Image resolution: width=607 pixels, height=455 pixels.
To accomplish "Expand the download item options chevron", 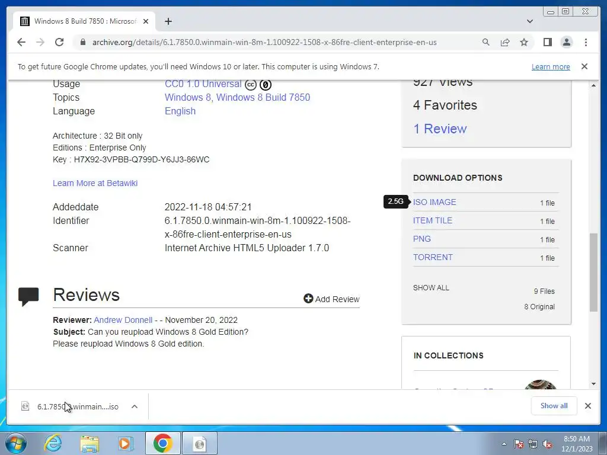I will tap(135, 406).
